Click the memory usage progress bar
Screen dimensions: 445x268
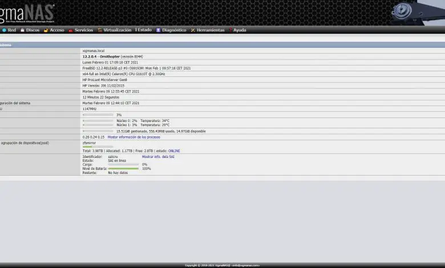(x=98, y=131)
